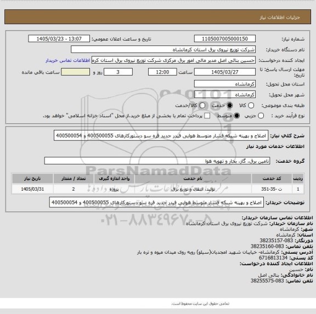
Task: Click the request creator field حسین بنائی اصل
Action: tap(173, 60)
